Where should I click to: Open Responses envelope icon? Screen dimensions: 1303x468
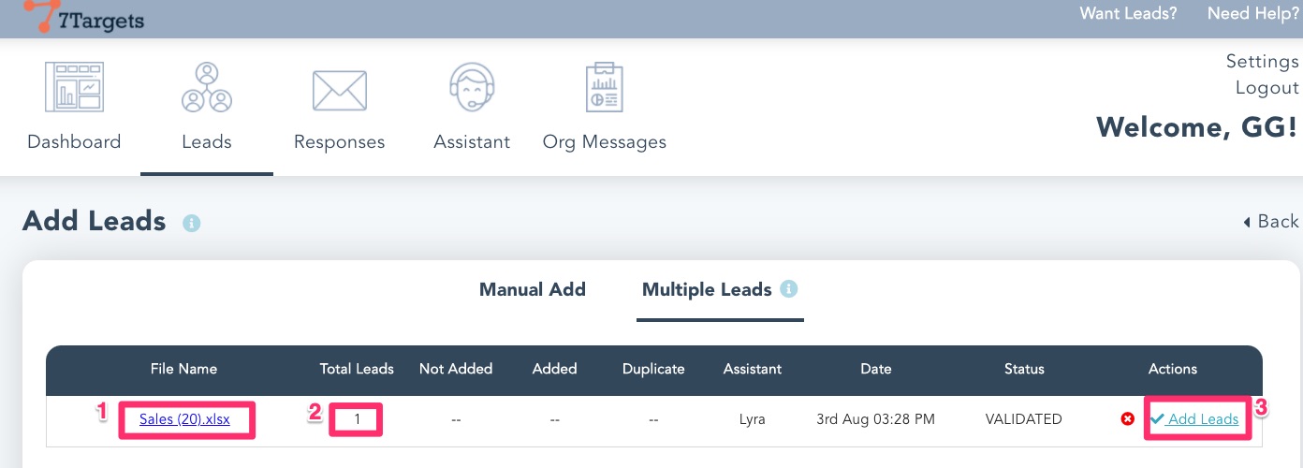(339, 90)
